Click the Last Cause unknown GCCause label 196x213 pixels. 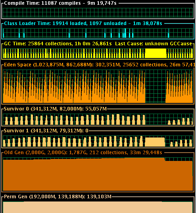point(154,44)
